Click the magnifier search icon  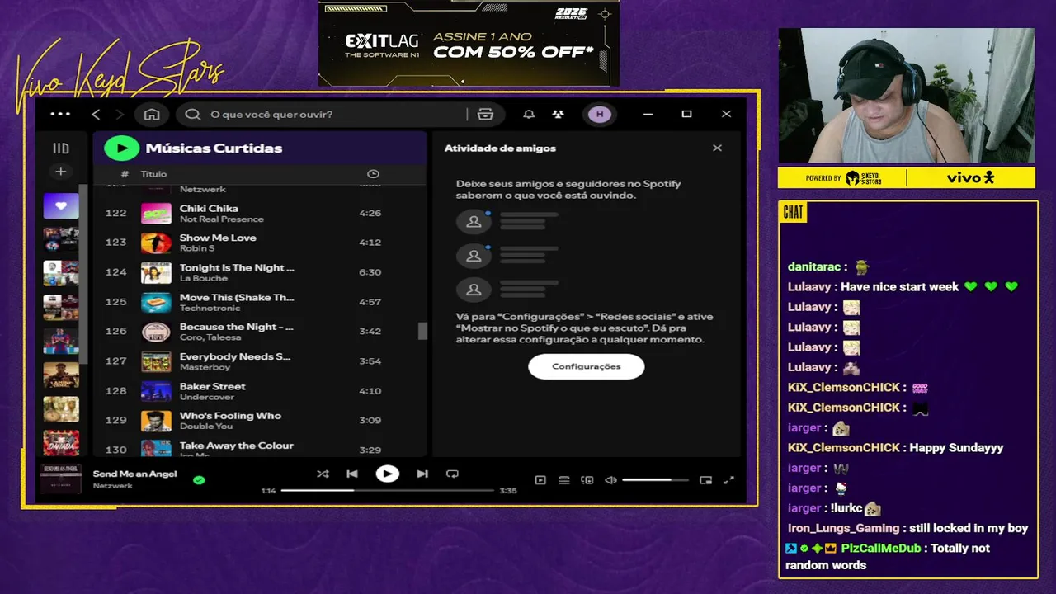tap(193, 114)
